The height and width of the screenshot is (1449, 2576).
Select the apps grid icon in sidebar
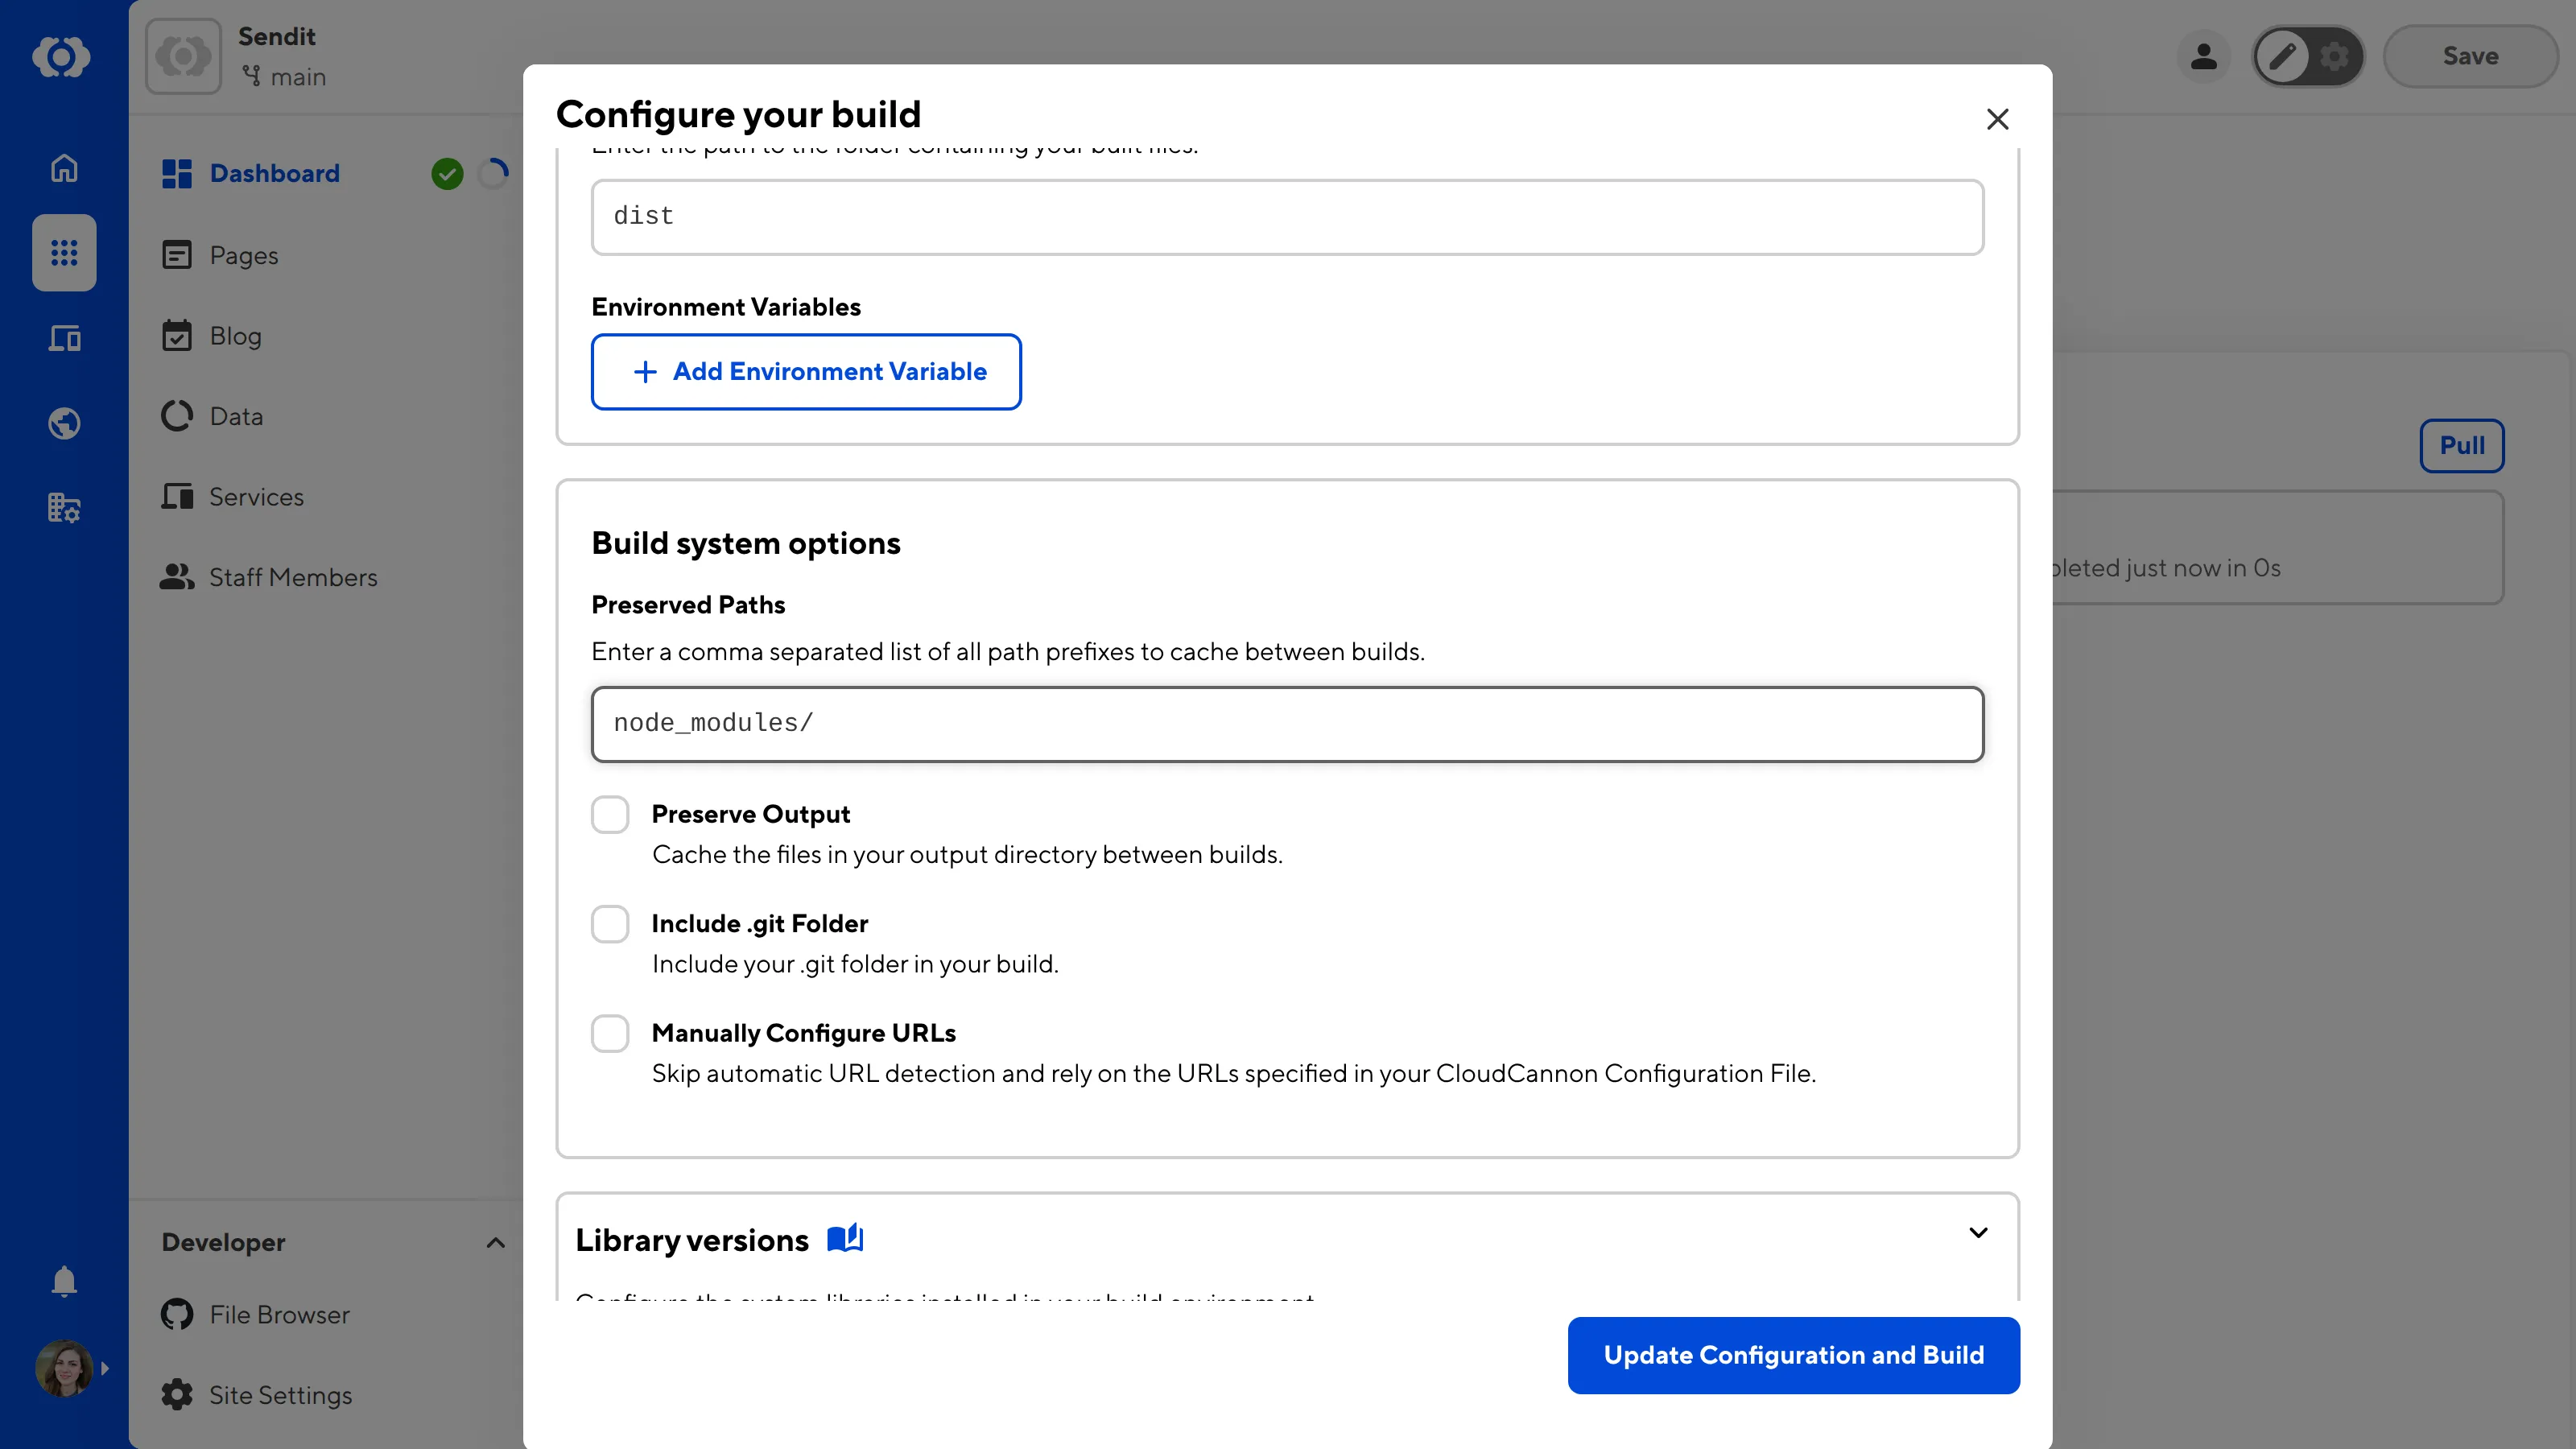pos(63,253)
